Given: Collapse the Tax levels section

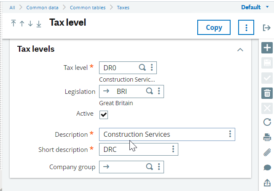Looking at the screenshot, I should [x=240, y=50].
